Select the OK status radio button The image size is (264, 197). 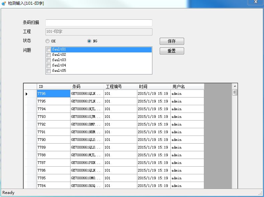(x=47, y=41)
